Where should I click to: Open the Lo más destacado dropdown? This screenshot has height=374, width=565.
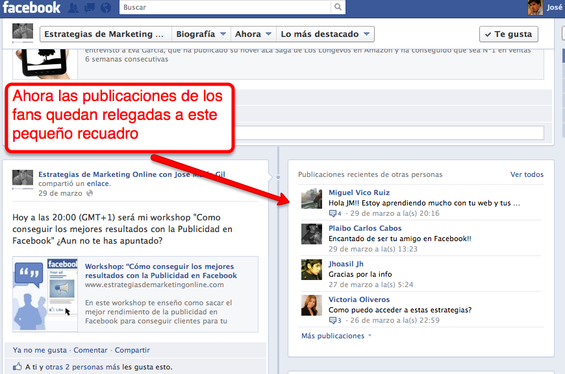[x=325, y=34]
